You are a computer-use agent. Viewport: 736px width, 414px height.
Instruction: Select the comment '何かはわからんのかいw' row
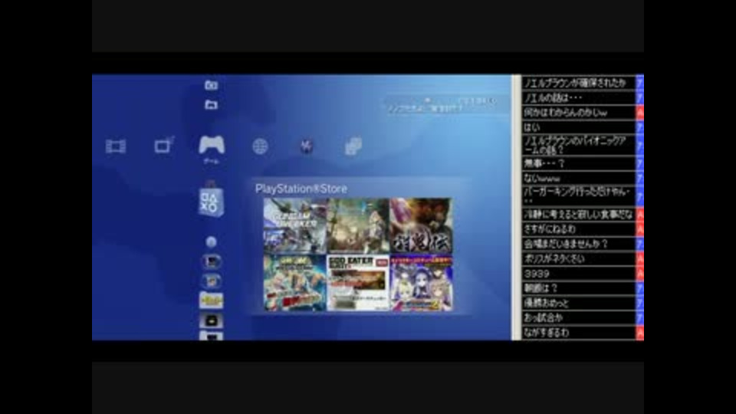pos(578,113)
